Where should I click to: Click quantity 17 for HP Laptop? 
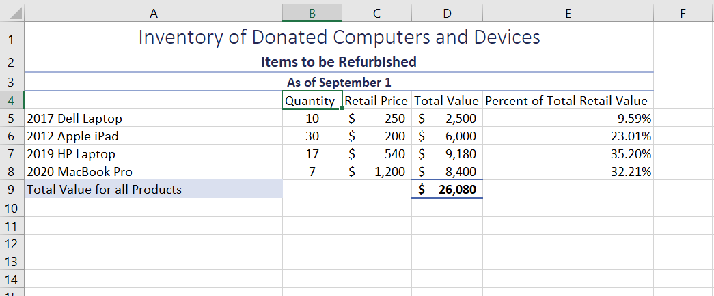point(312,153)
